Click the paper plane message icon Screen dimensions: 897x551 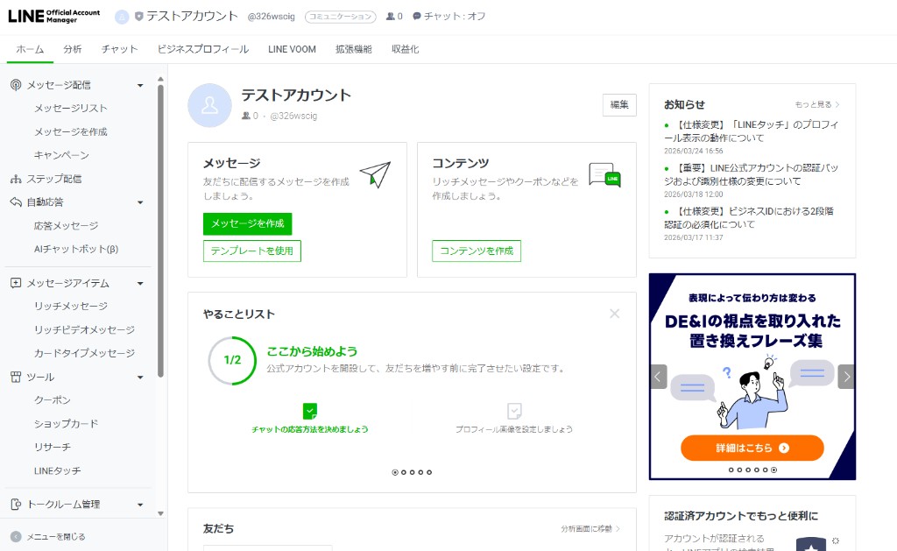375,174
